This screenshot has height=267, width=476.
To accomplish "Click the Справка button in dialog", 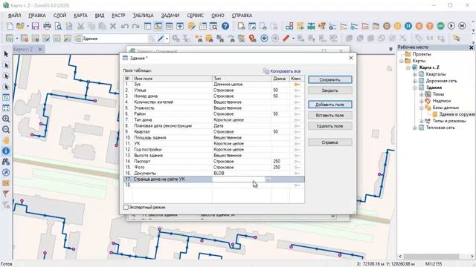I will point(330,142).
